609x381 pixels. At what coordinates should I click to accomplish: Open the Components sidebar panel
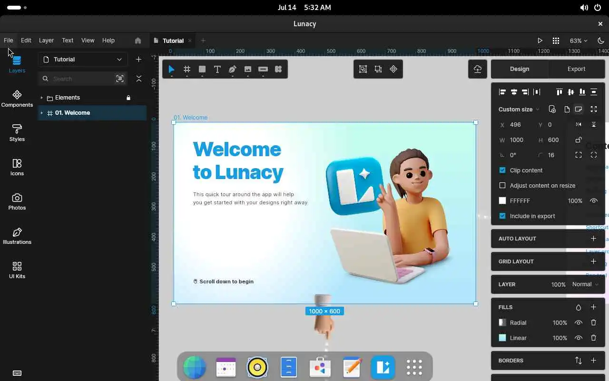[x=17, y=99]
